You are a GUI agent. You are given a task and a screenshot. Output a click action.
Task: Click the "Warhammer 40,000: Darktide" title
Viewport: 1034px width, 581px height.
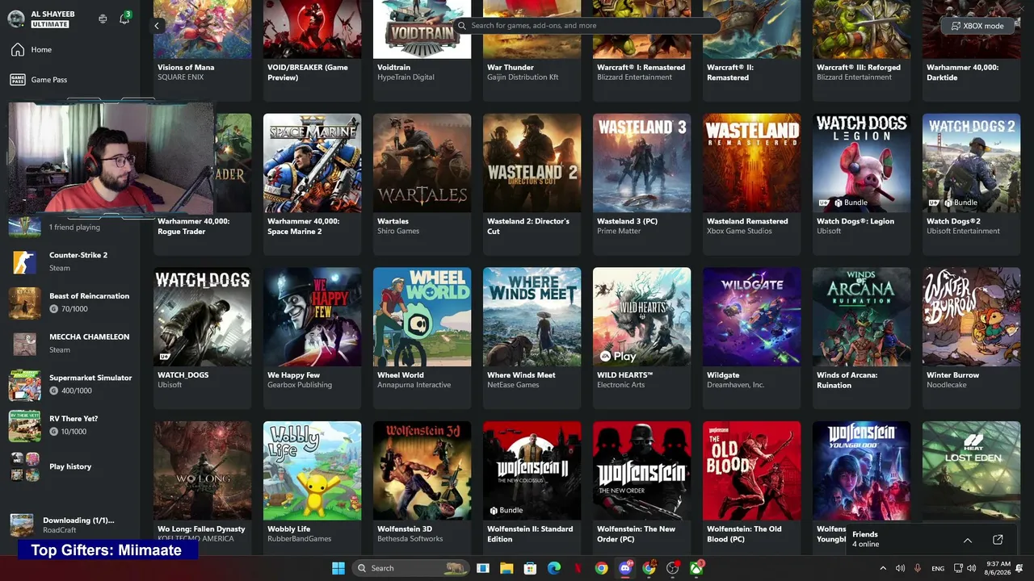click(962, 73)
